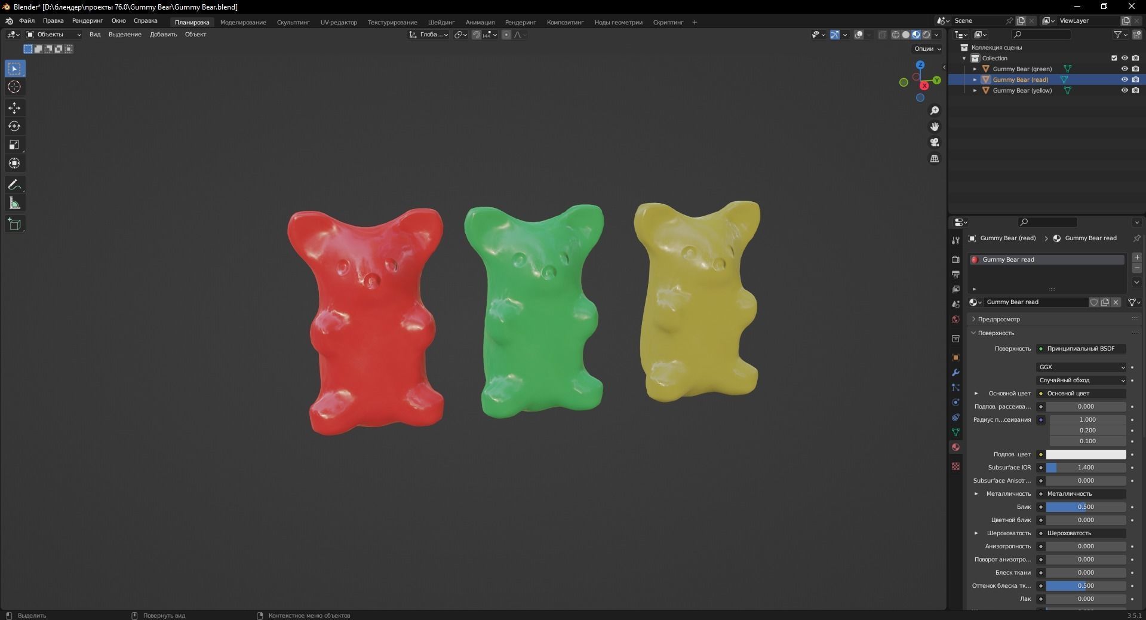The height and width of the screenshot is (620, 1146).
Task: Click the Z axis on navigation gizmo
Action: pyautogui.click(x=920, y=65)
